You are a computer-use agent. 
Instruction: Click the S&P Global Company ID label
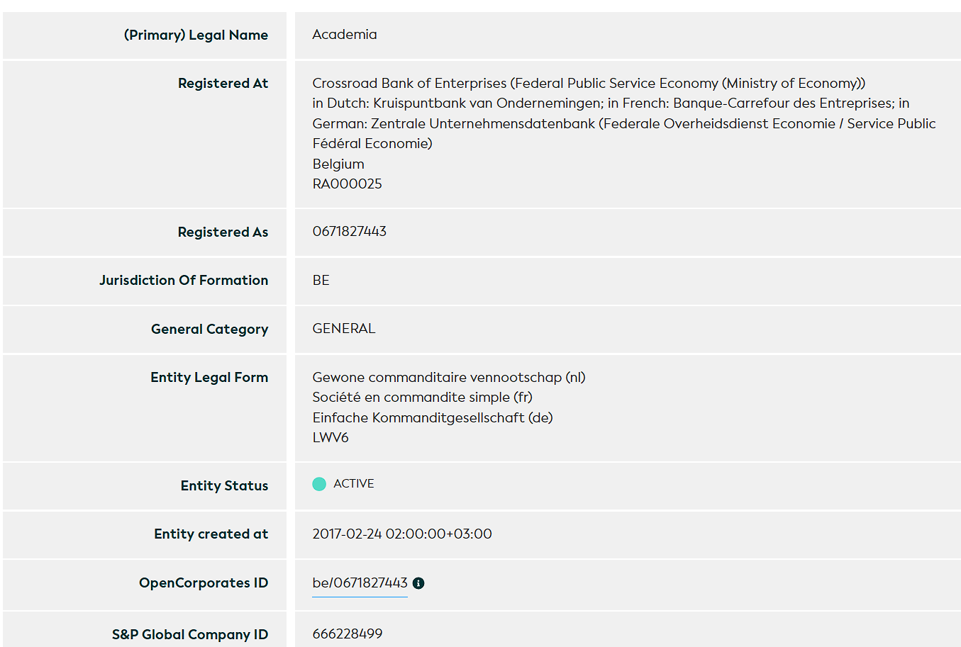click(190, 634)
